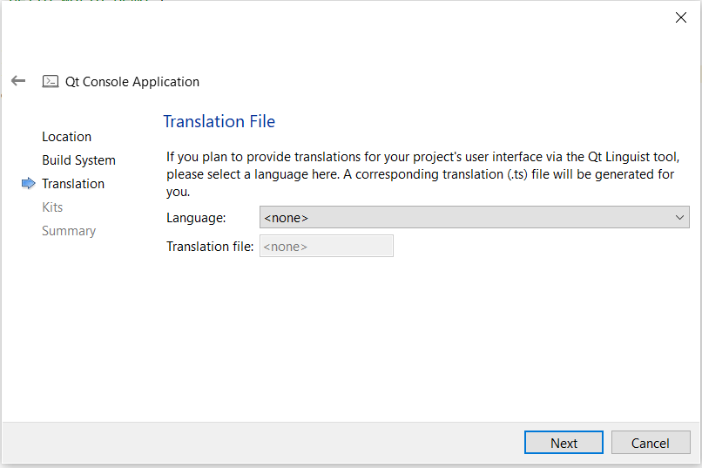Click the back arrow icon
The image size is (702, 468).
18,81
